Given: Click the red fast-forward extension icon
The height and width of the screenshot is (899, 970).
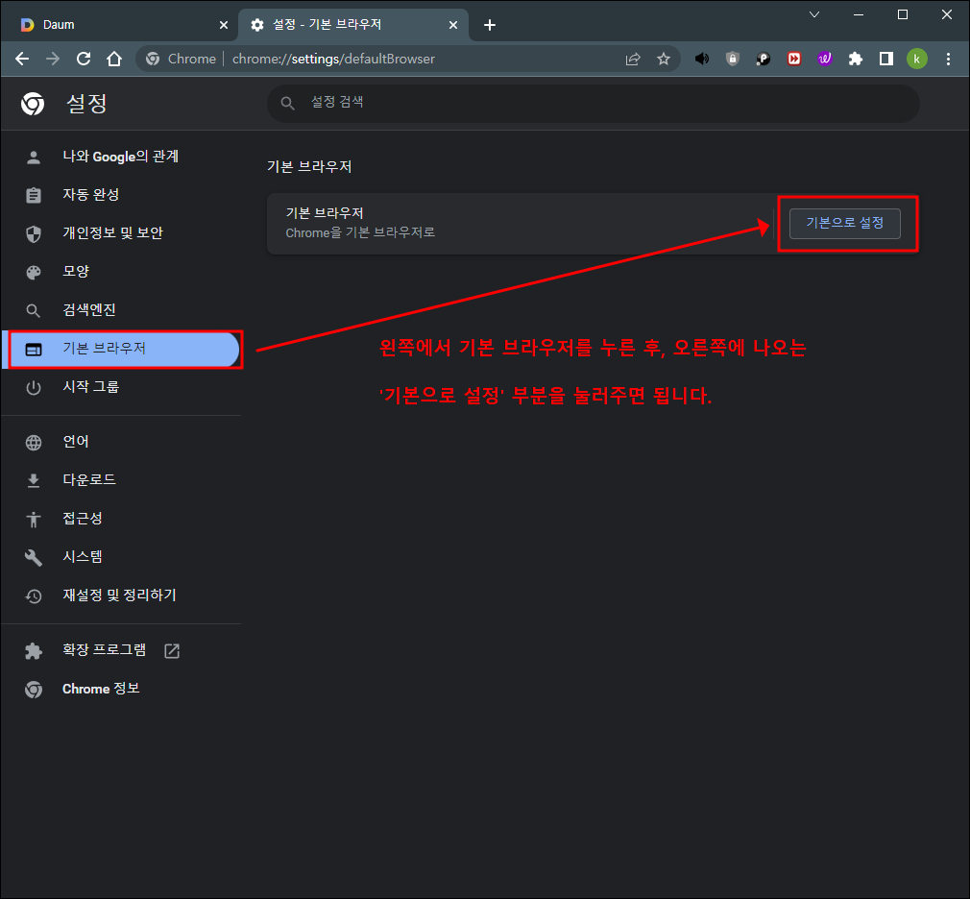Looking at the screenshot, I should (794, 59).
